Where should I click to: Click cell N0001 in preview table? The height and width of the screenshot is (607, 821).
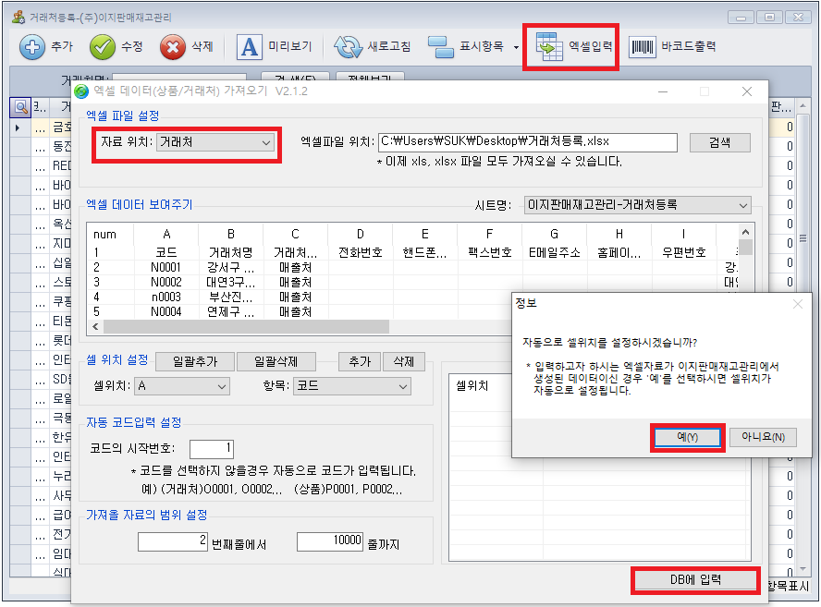[166, 267]
